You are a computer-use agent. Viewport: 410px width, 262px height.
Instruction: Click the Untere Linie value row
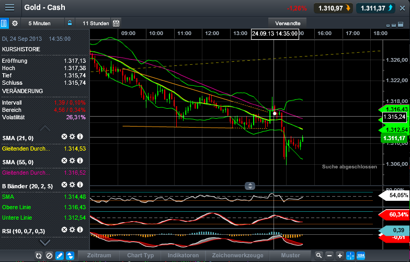coord(44,218)
